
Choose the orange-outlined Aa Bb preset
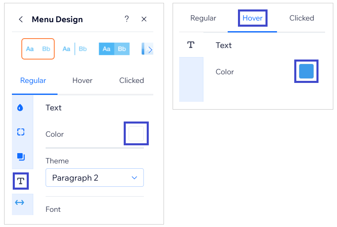coord(38,49)
